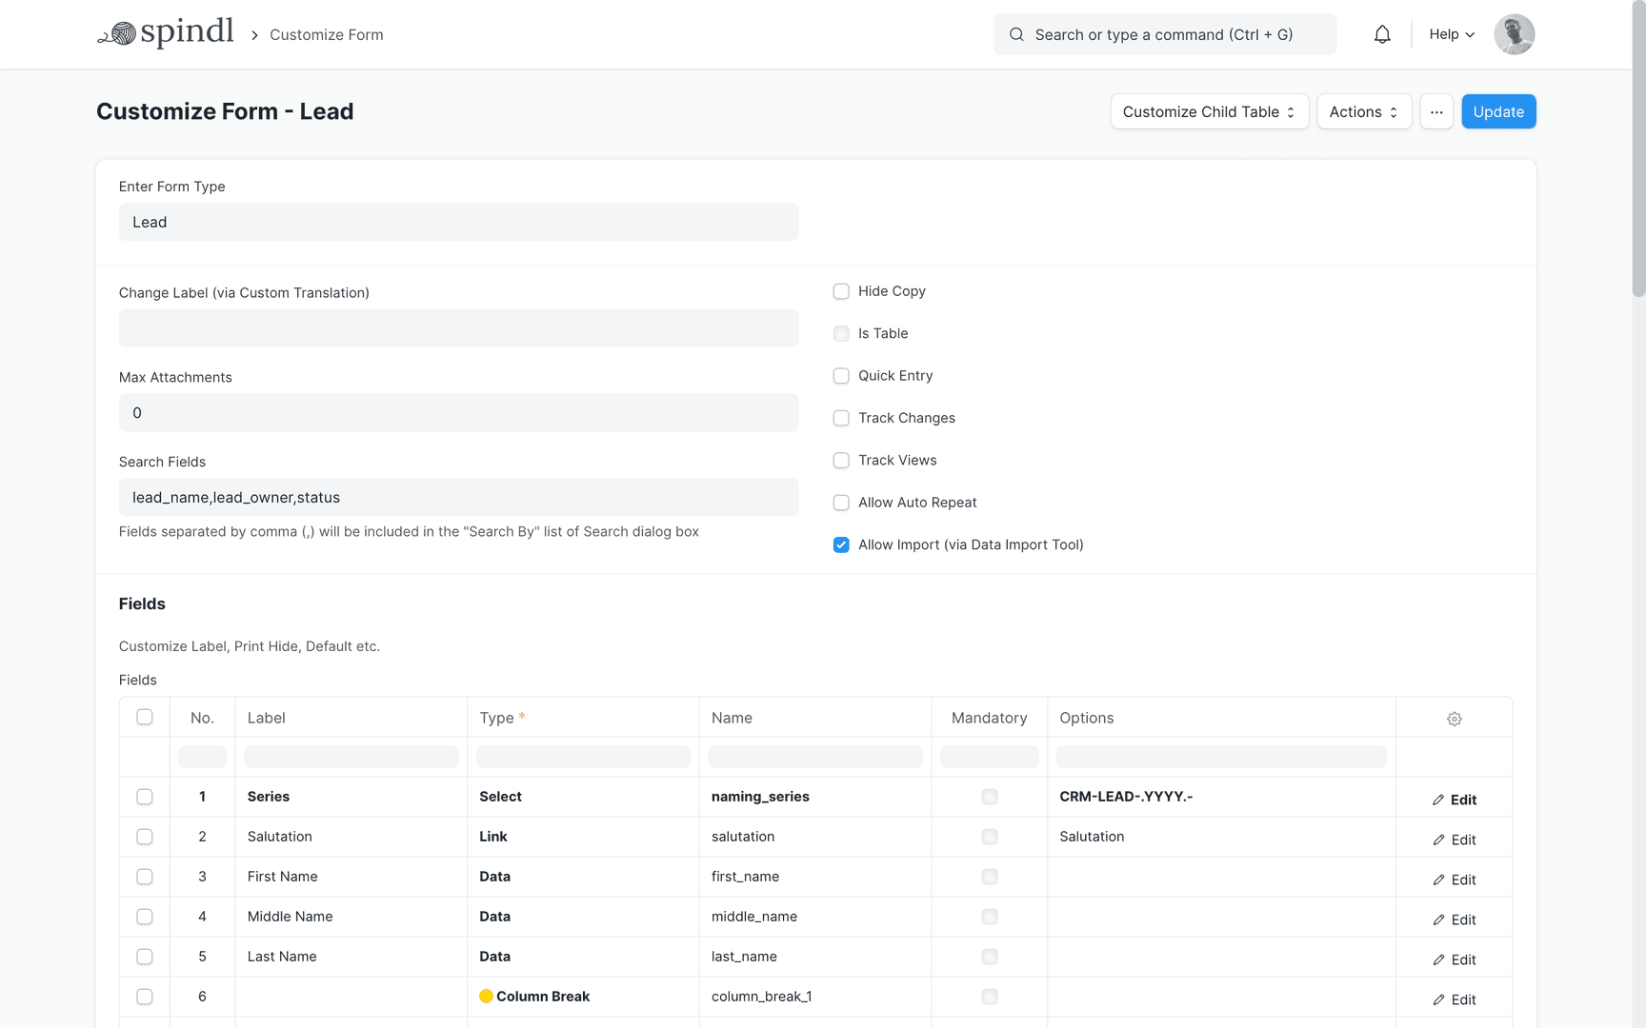Disable Allow Import via Data Import Tool
The height and width of the screenshot is (1028, 1646).
coord(841,544)
